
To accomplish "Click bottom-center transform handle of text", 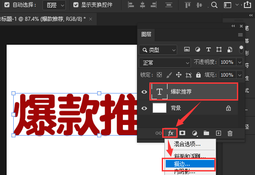I will click(x=99, y=135).
